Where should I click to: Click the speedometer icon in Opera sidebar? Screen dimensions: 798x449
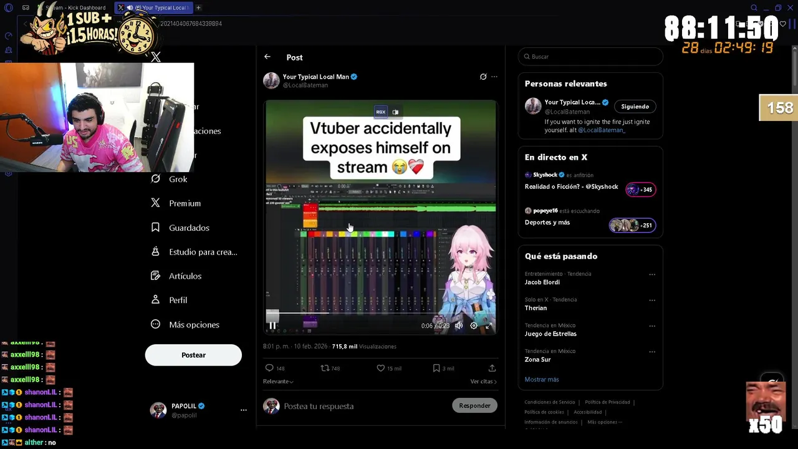(8, 36)
